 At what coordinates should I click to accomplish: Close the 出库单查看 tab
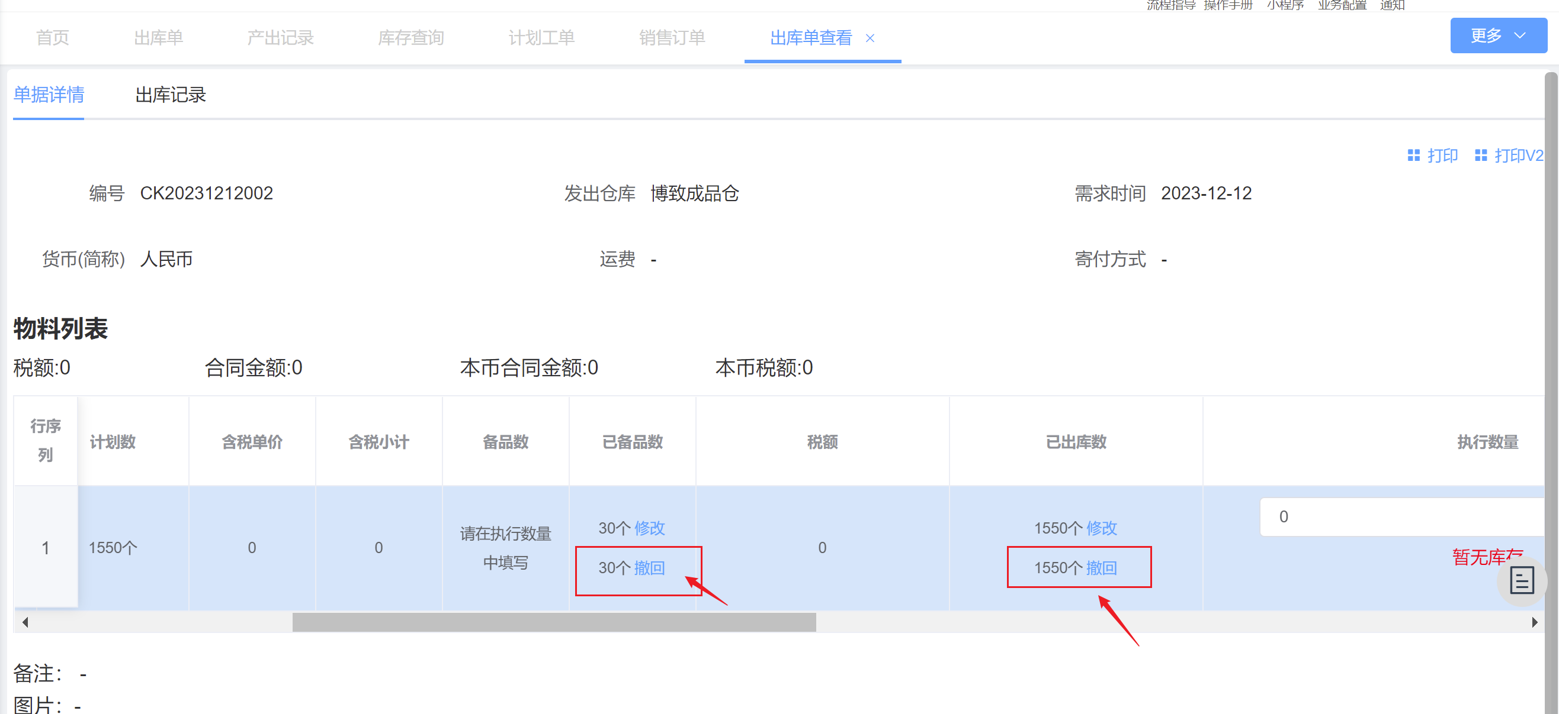pos(870,38)
